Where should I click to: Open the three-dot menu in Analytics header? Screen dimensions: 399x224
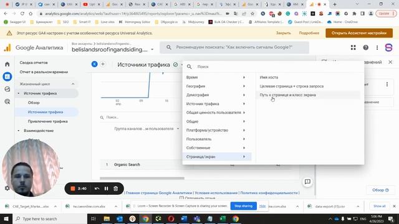tap(377, 47)
